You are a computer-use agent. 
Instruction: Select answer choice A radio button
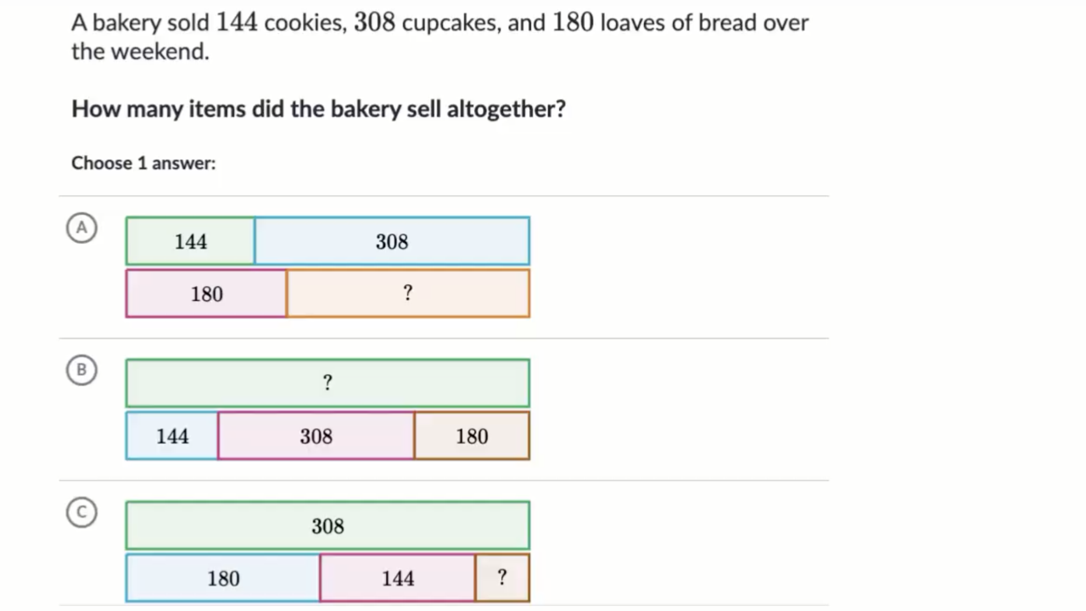point(81,227)
